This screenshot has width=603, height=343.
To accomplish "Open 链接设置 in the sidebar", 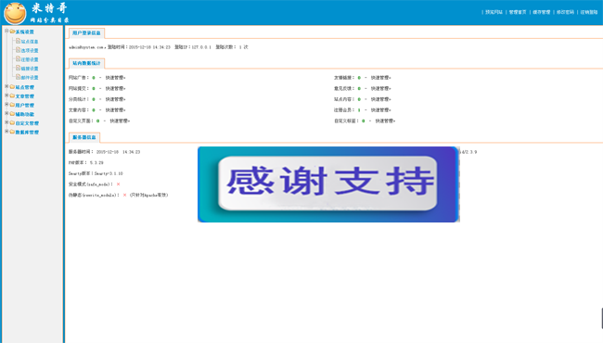I will click(30, 69).
